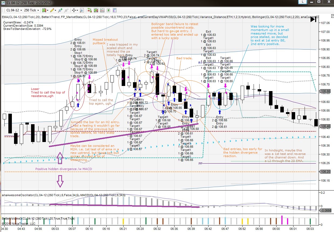Image resolution: width=334 pixels, height=232 pixels.
Task: Select the 'Bad trade.' annotation text
Action: [x=184, y=58]
